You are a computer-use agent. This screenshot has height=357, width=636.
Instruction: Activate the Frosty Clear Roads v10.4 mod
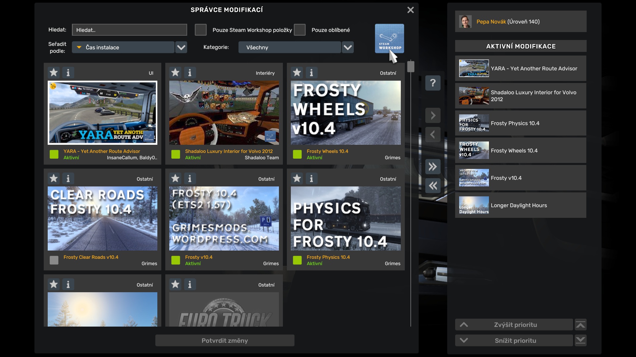click(54, 260)
